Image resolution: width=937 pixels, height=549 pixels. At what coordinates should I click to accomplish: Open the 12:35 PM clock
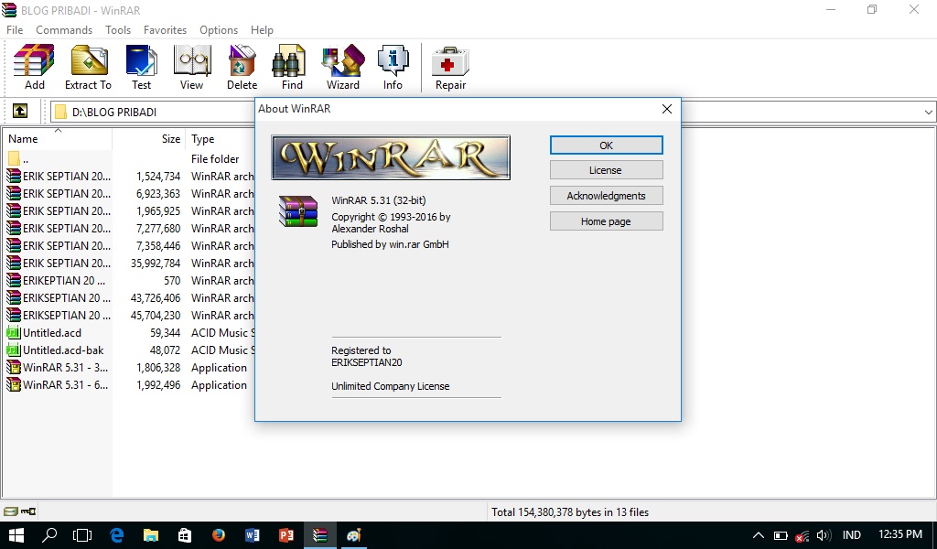coord(900,534)
